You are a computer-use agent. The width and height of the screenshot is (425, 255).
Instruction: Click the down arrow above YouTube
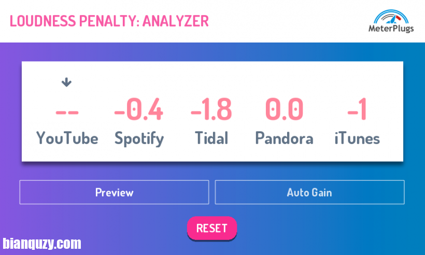pos(66,82)
